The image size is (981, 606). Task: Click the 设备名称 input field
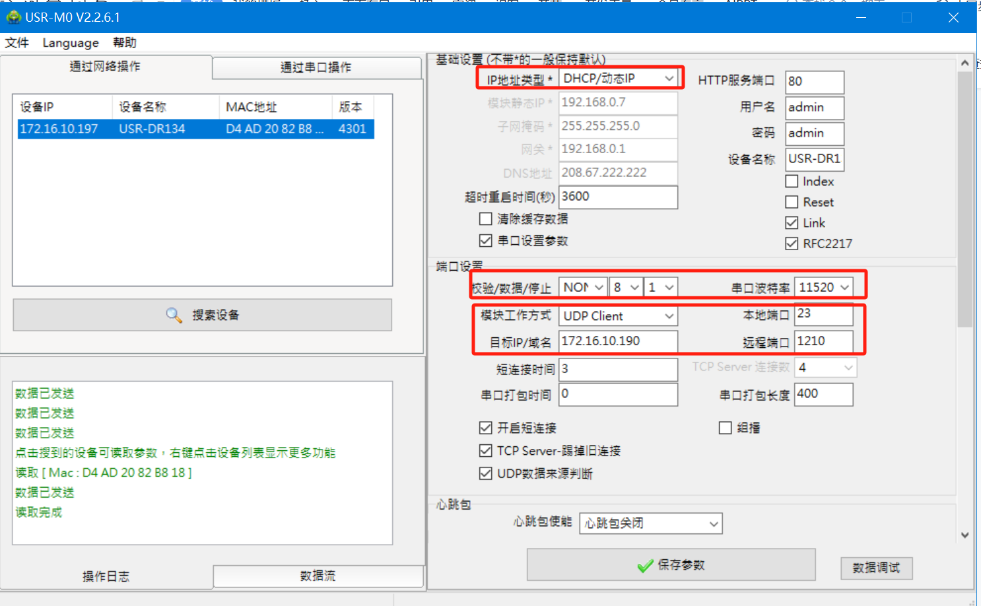coord(815,159)
